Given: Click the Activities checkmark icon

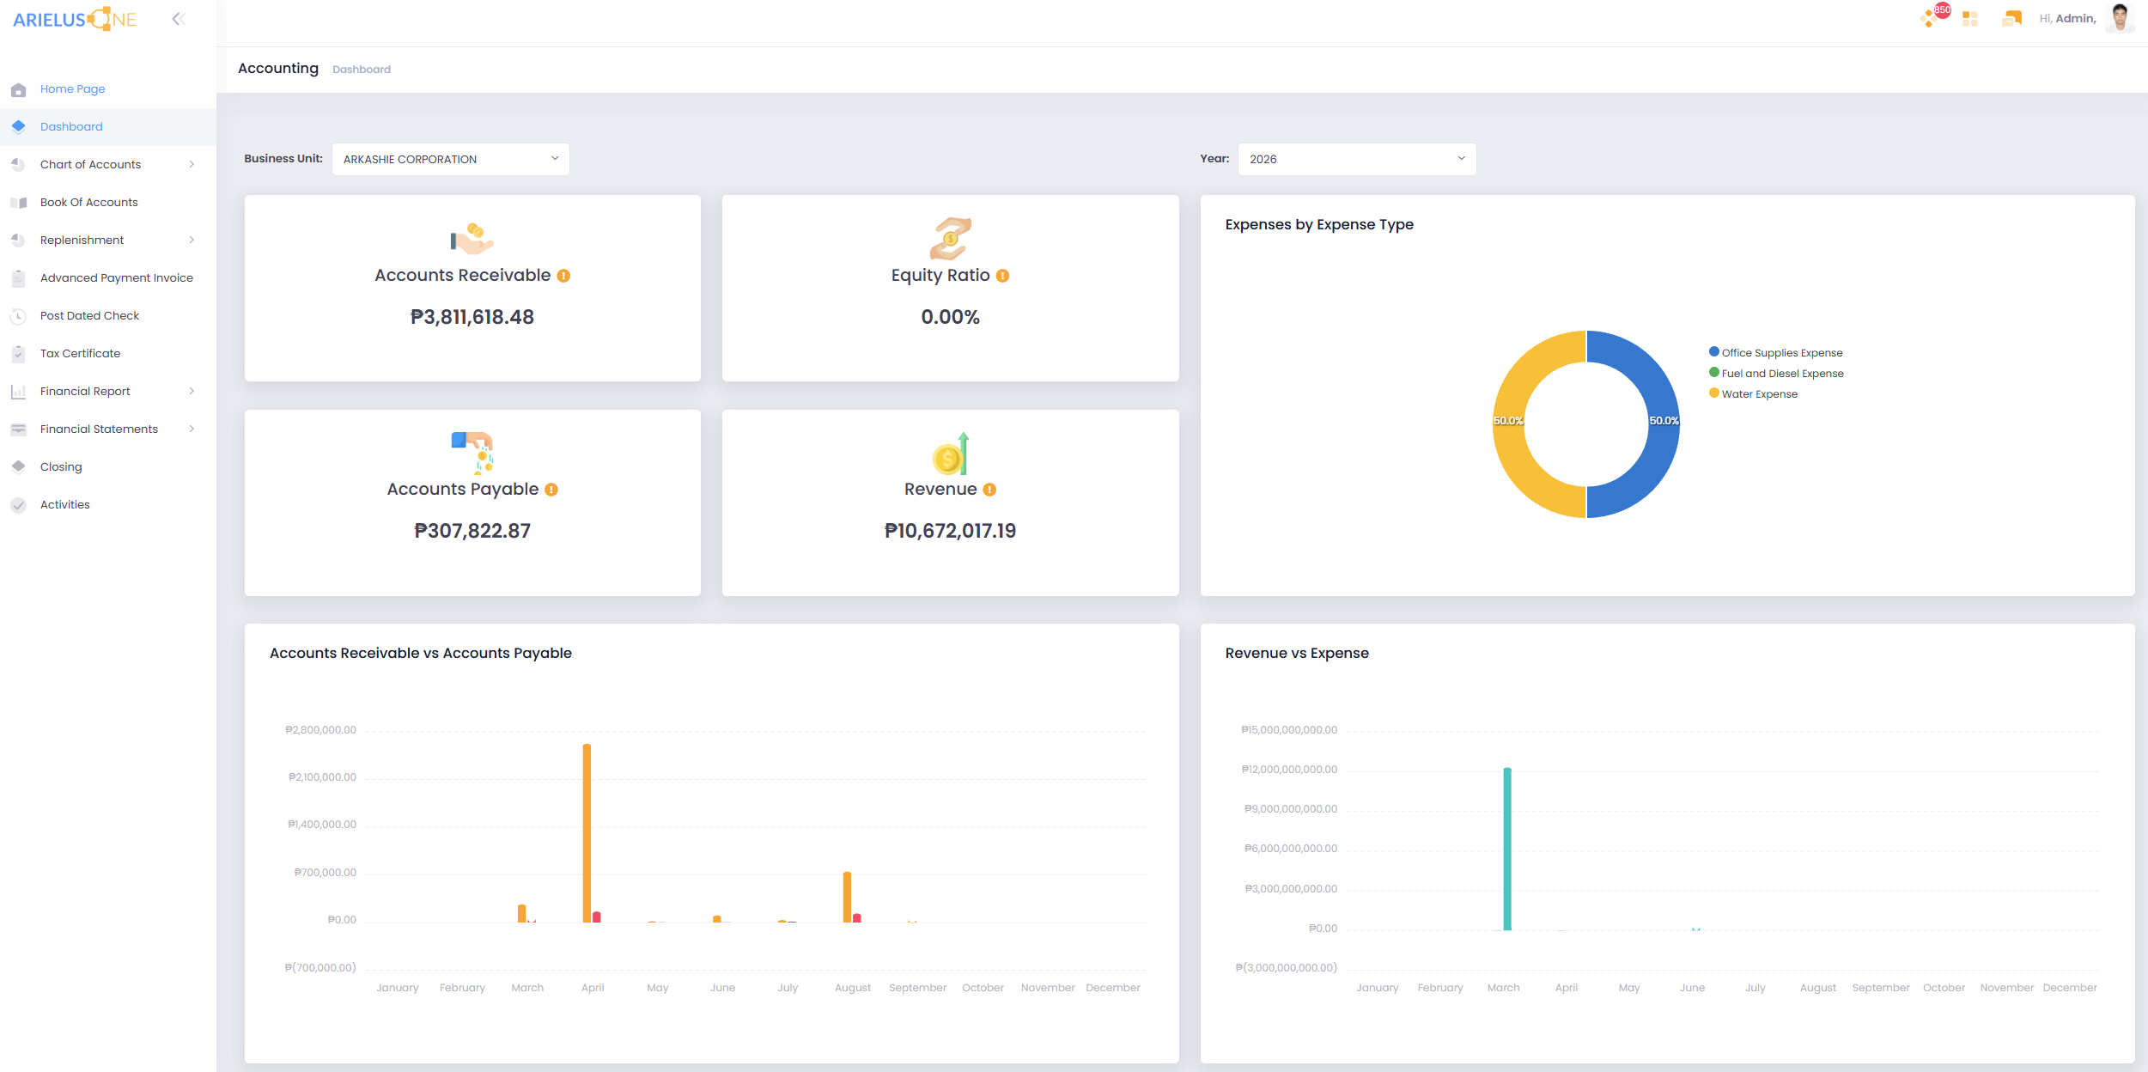Looking at the screenshot, I should 18,505.
